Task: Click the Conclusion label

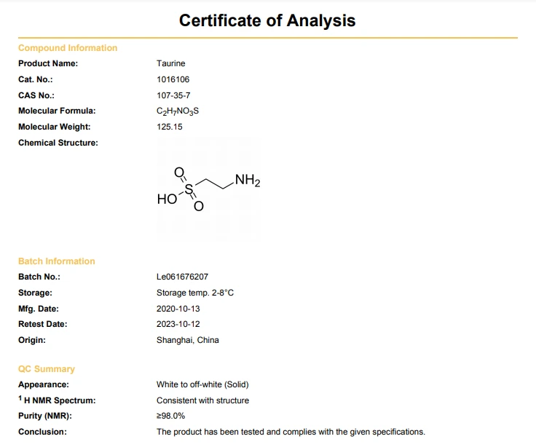Action: [42, 432]
